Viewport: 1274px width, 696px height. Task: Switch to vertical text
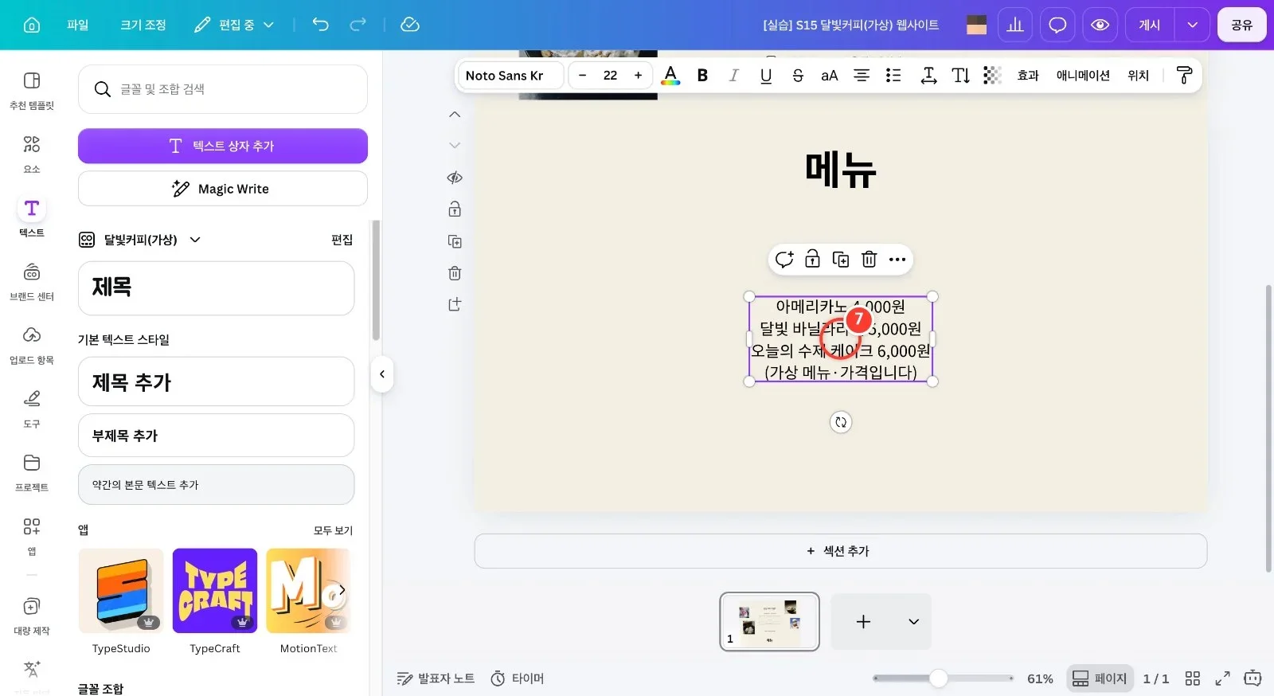pos(961,76)
